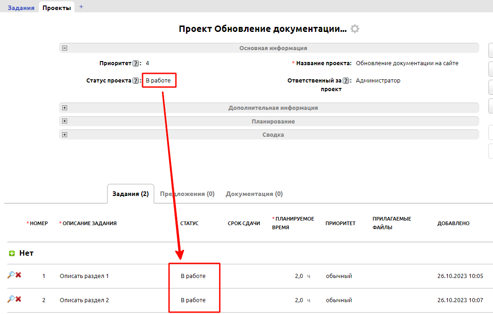Viewport: 493px width, 314px height.
Task: Click the question mark beside Статус проекта
Action: click(136, 80)
